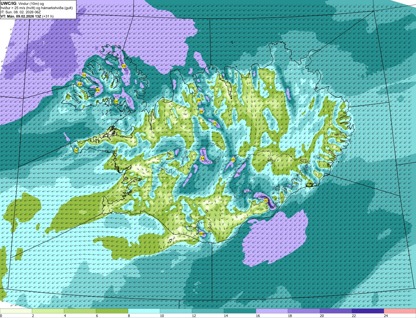Click the 22–24 m/s dark indigo legend swatch
The image size is (416, 318).
(368, 311)
